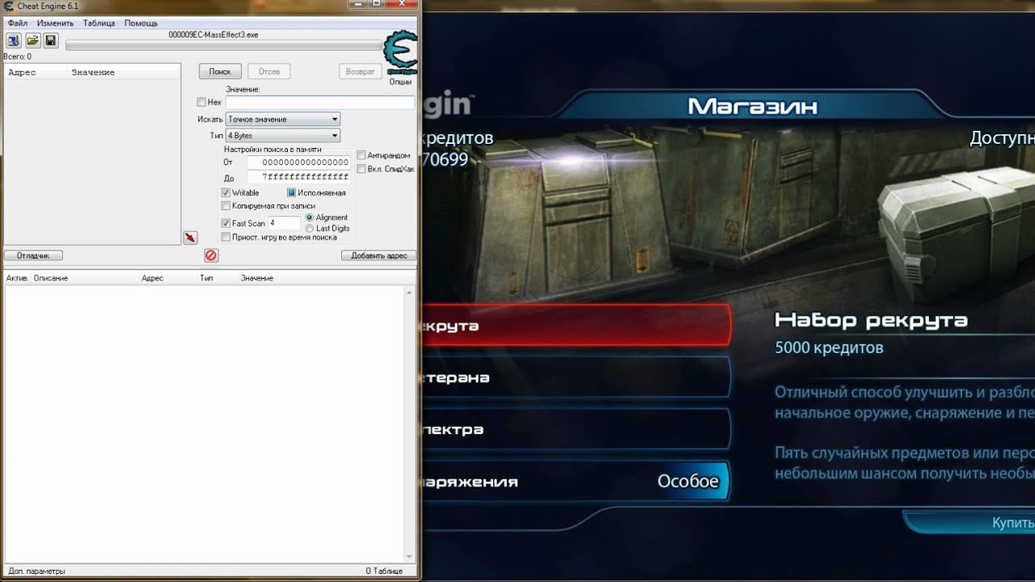Viewport: 1035px width, 582px height.
Task: Click the Описание column header in table
Action: pos(51,278)
